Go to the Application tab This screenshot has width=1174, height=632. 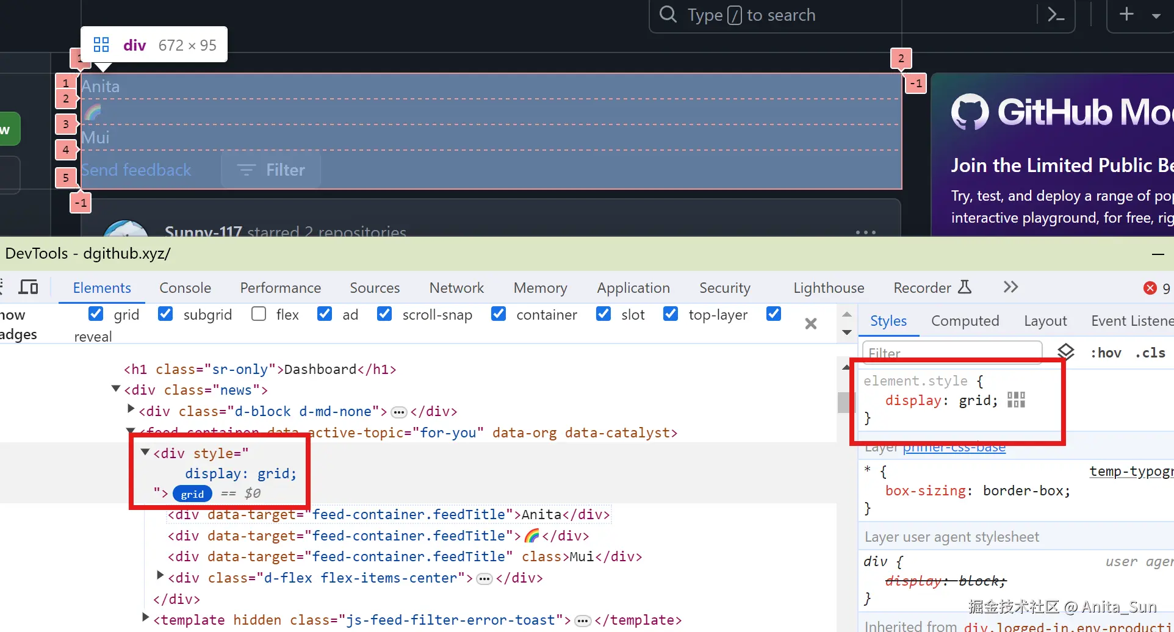tap(633, 288)
